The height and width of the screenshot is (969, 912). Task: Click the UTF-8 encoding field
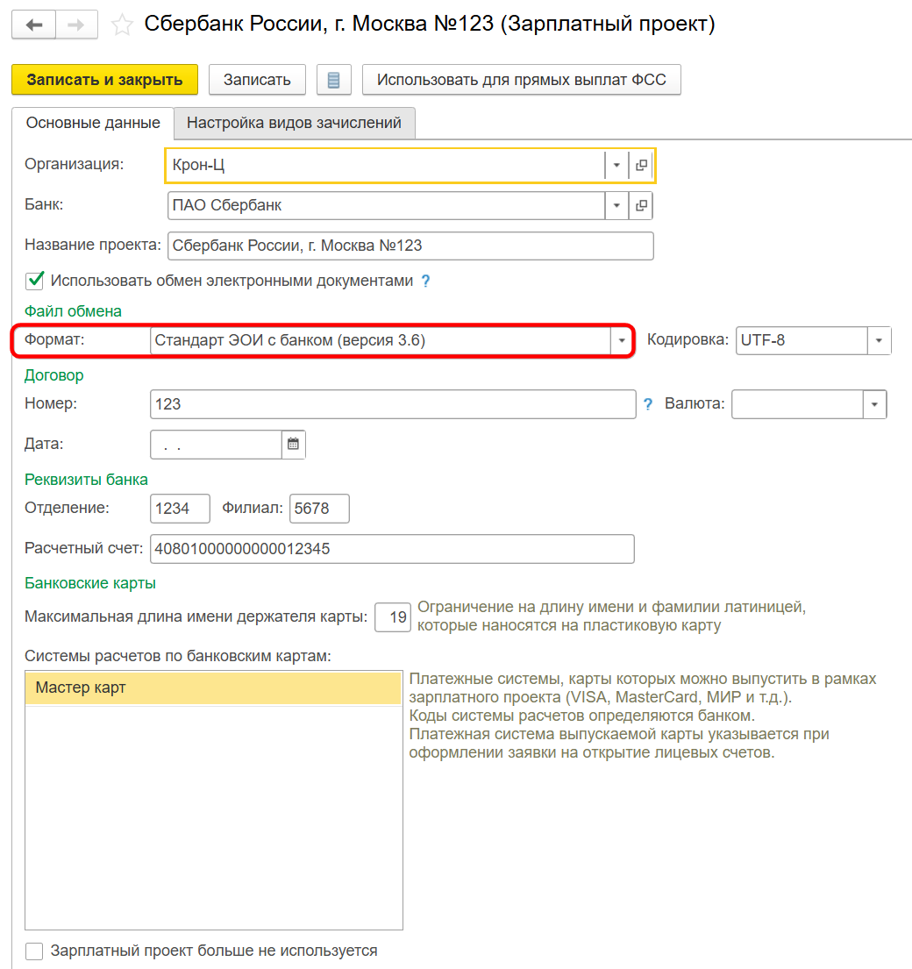pyautogui.click(x=802, y=340)
